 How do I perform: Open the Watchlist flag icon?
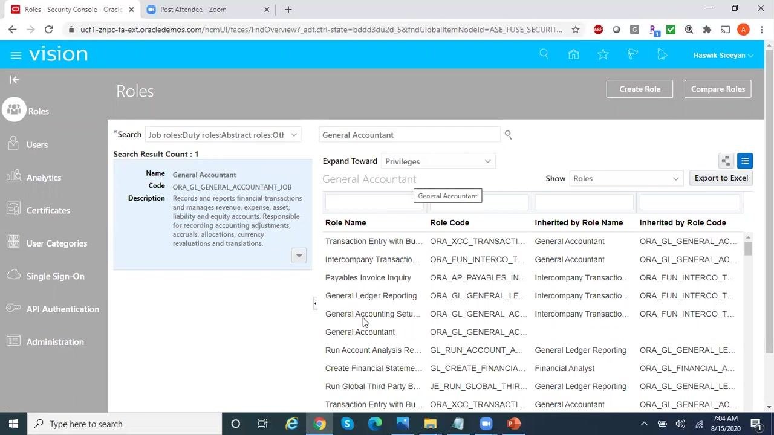coord(633,54)
